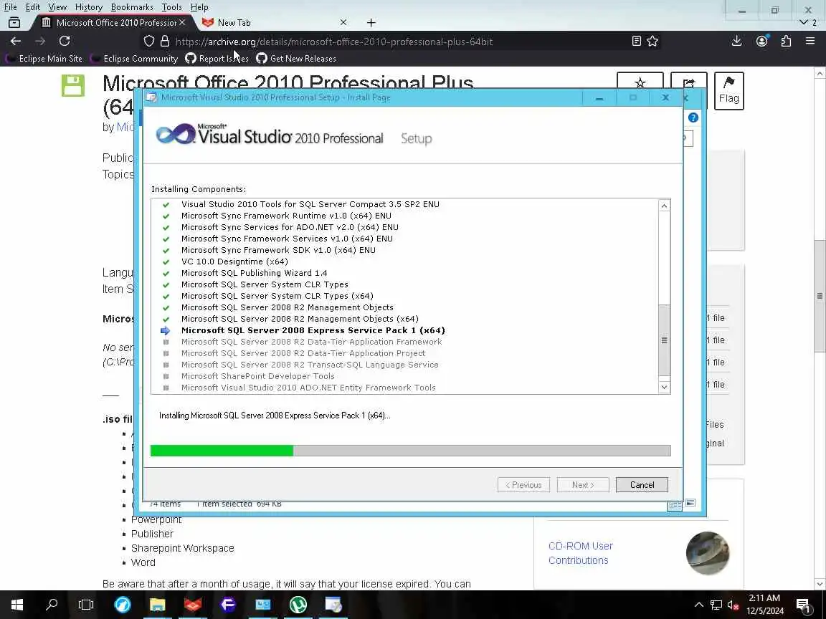Image resolution: width=826 pixels, height=619 pixels.
Task: Open uTorrent from taskbar
Action: click(298, 605)
